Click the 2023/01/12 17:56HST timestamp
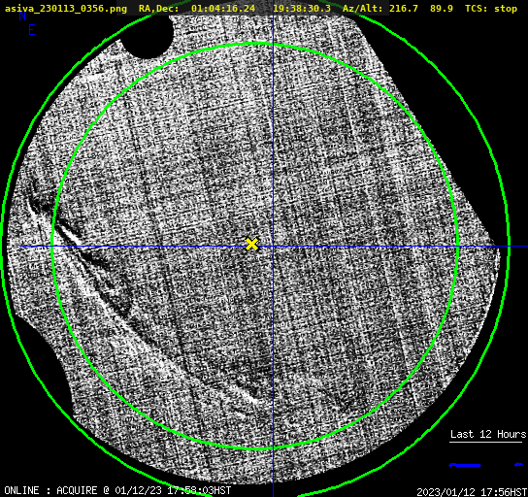The image size is (528, 497). [x=472, y=492]
